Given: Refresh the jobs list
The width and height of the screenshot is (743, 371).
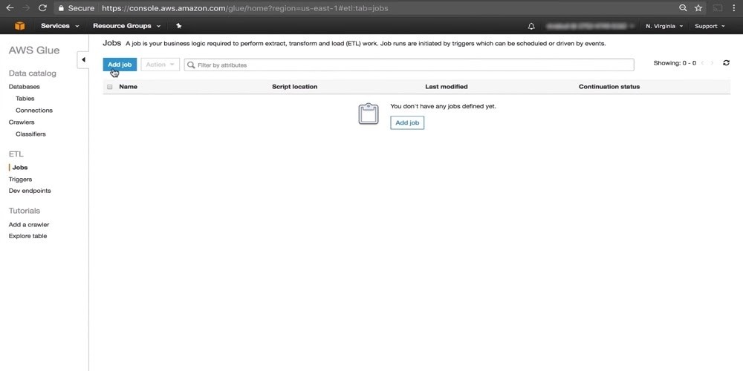Looking at the screenshot, I should coord(726,63).
